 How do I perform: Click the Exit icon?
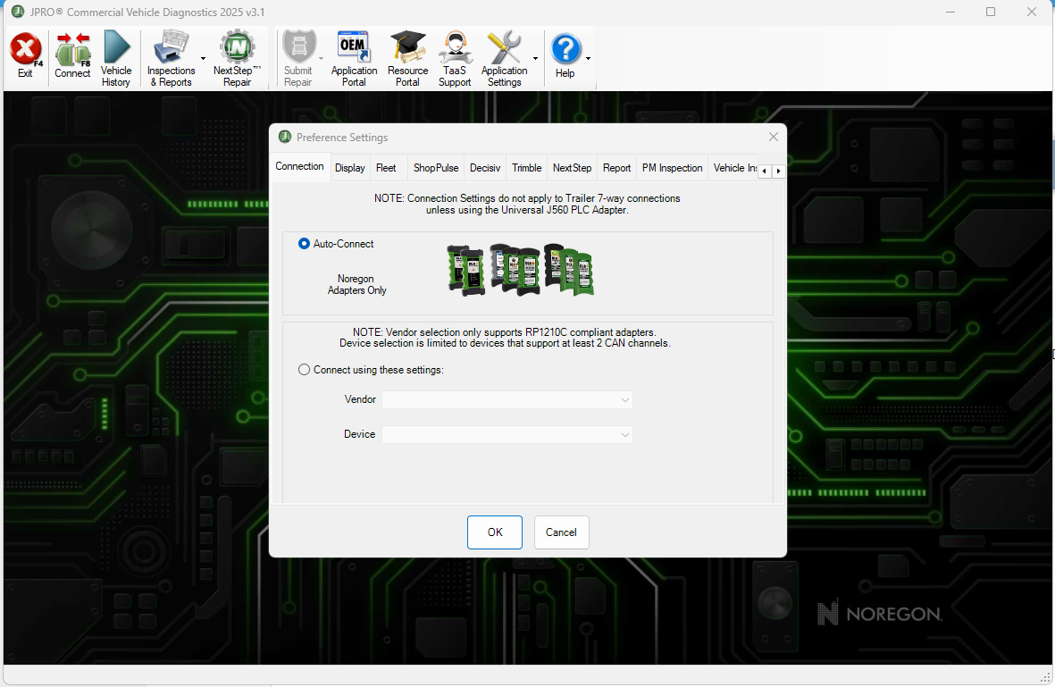pyautogui.click(x=25, y=56)
